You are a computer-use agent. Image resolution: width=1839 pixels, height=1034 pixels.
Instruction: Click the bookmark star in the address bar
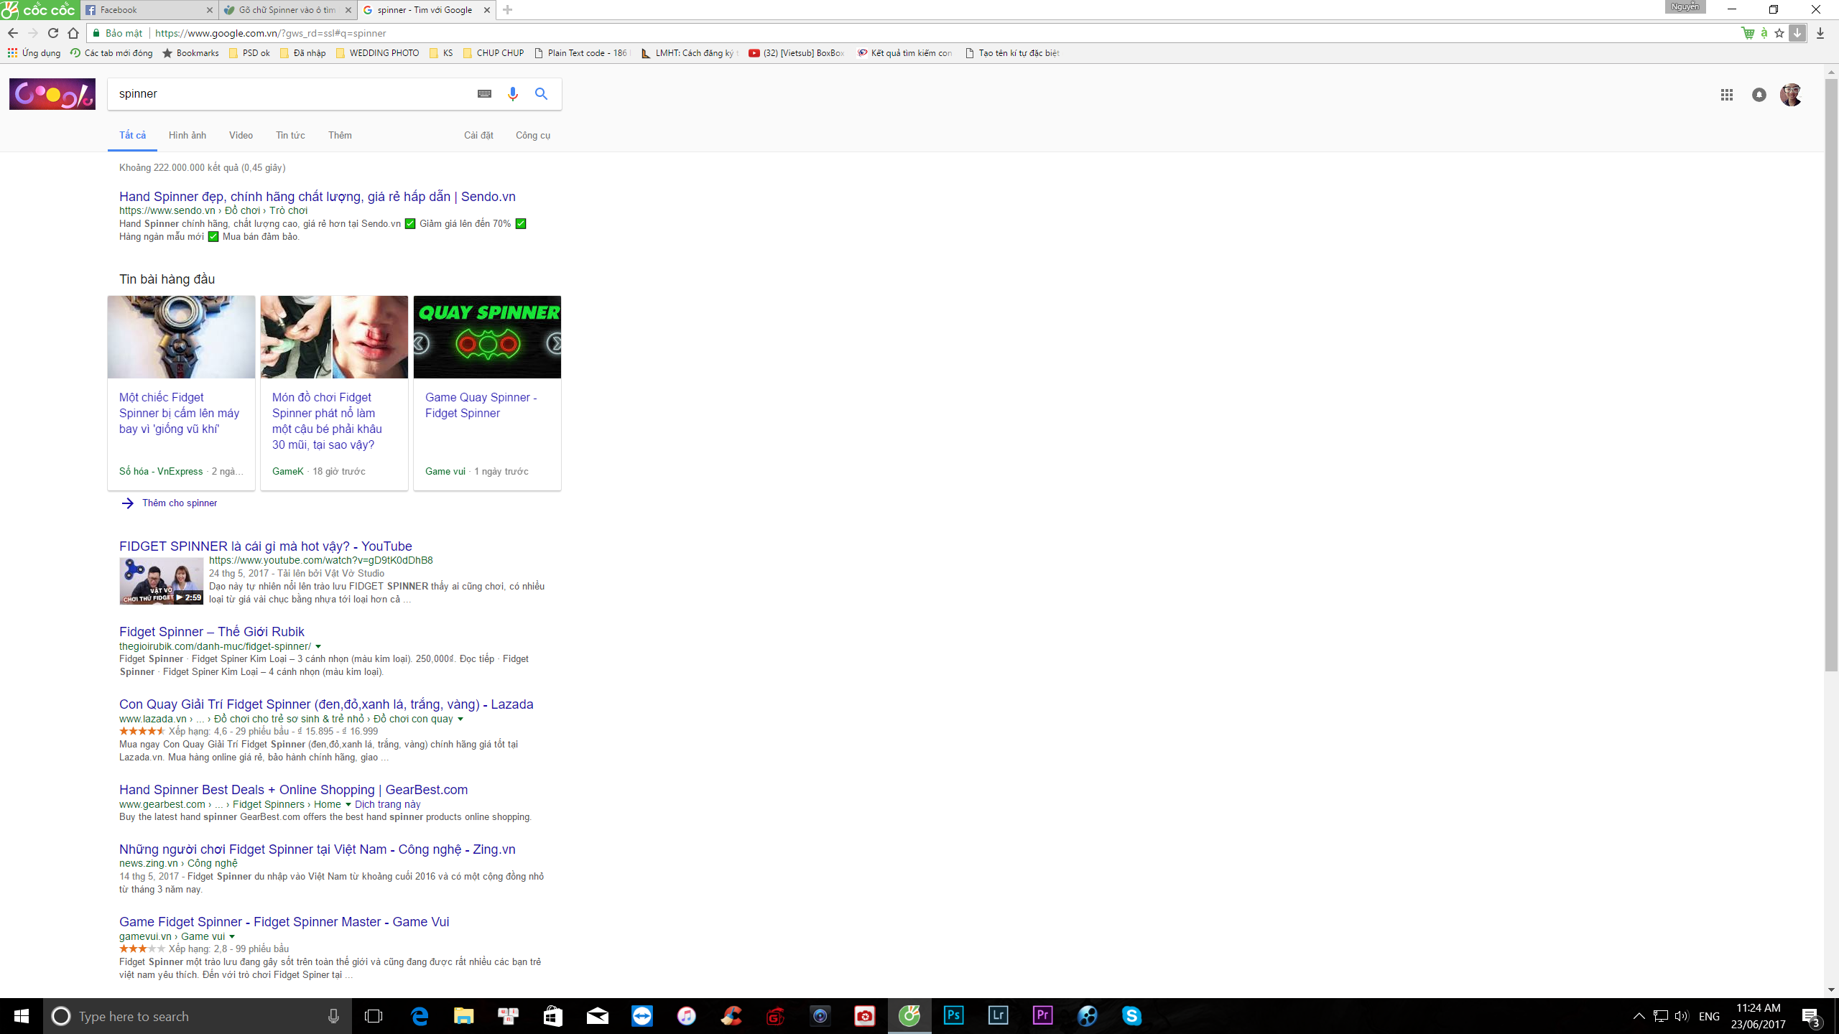[1779, 33]
